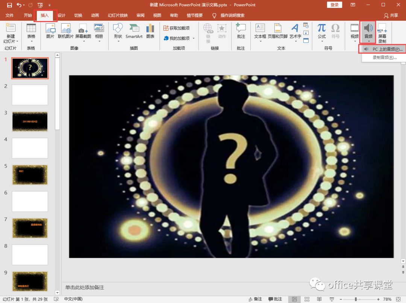Click the notes area 单击此处添加备注

coord(85,288)
